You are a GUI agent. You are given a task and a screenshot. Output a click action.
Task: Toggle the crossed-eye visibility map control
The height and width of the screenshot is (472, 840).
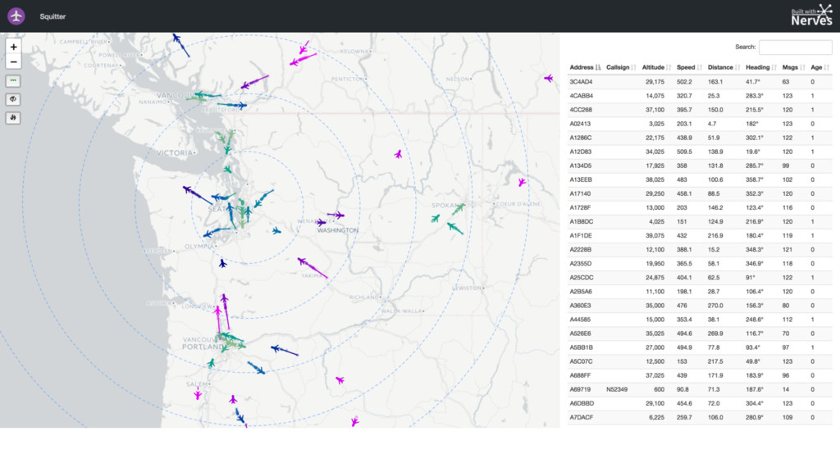point(13,99)
